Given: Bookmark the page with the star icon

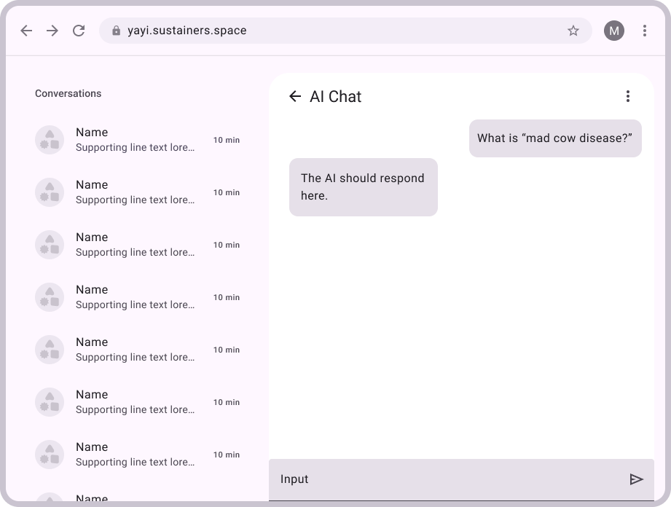Looking at the screenshot, I should [573, 31].
